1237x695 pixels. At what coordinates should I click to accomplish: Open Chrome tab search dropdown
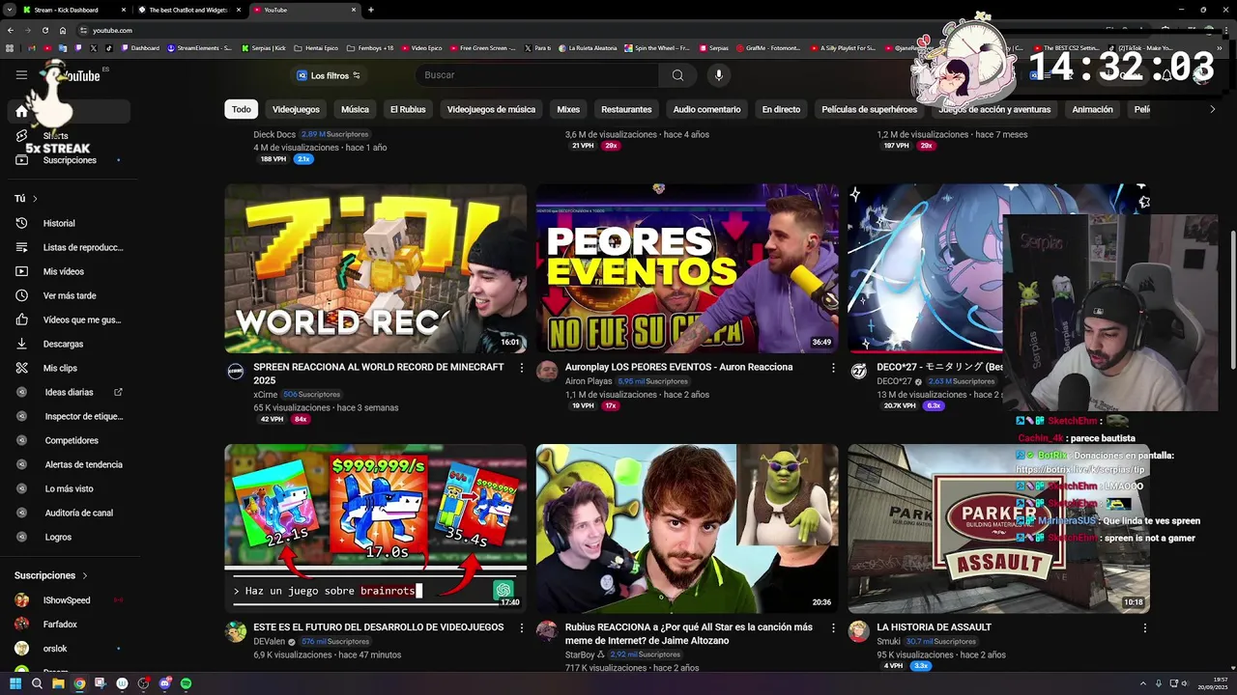point(11,10)
